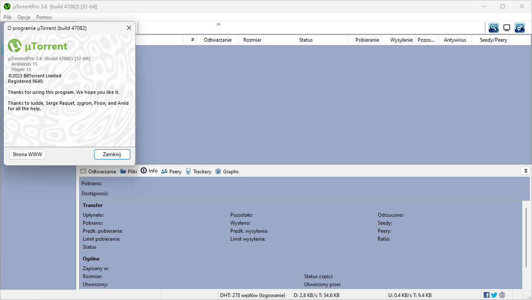This screenshot has height=300, width=532.
Task: Open the Opcje menu
Action: [x=24, y=17]
